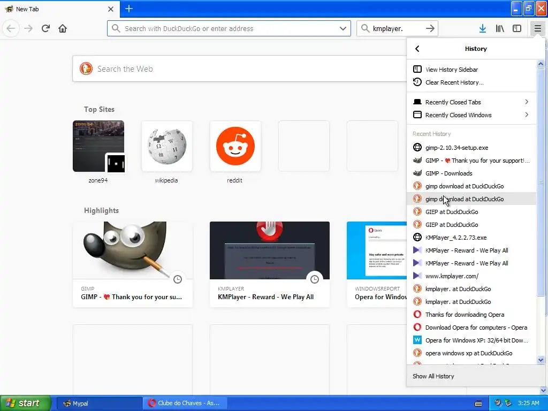
Task: Click the back navigation arrow in toolbar
Action: click(11, 28)
